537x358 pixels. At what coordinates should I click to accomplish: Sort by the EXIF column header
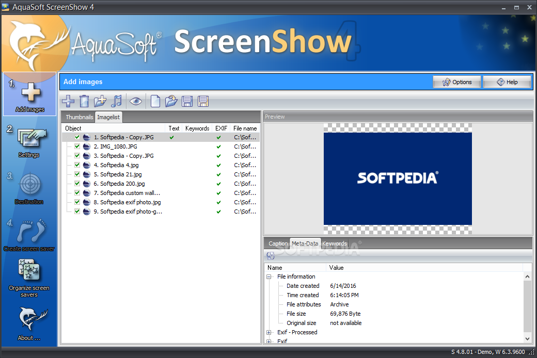[x=221, y=128]
